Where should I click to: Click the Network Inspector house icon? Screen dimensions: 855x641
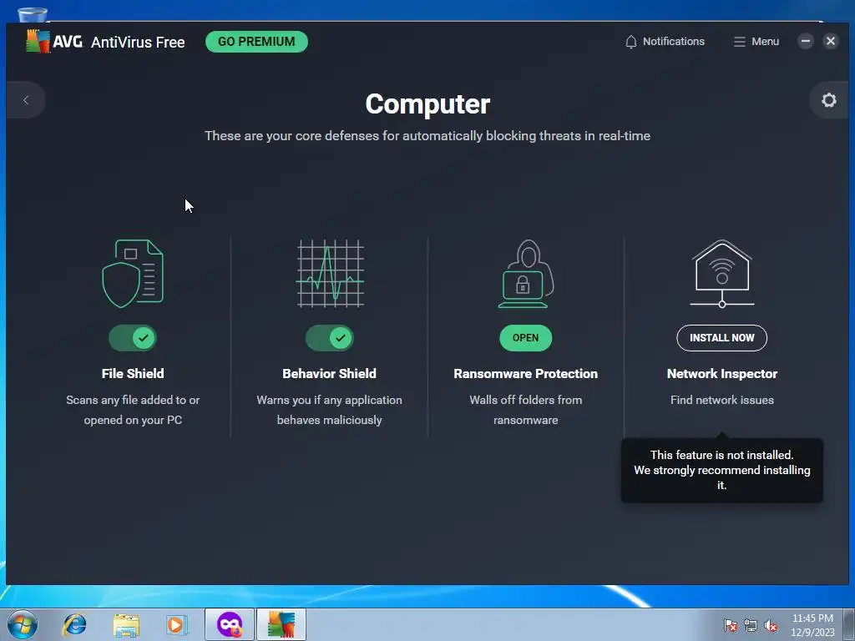pyautogui.click(x=722, y=274)
